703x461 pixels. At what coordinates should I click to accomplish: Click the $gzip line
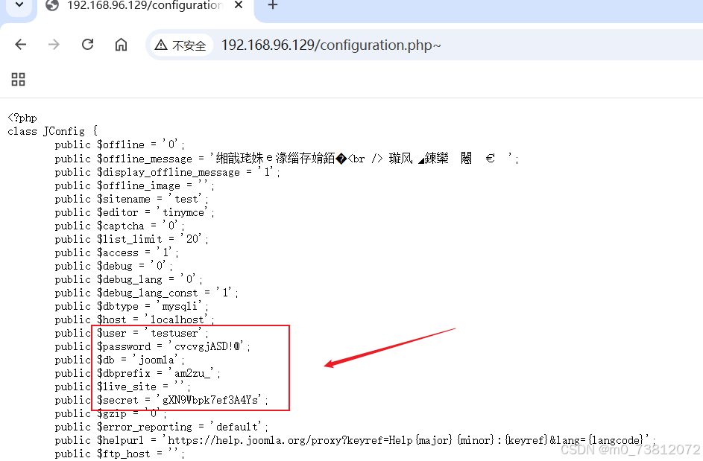coord(111,413)
